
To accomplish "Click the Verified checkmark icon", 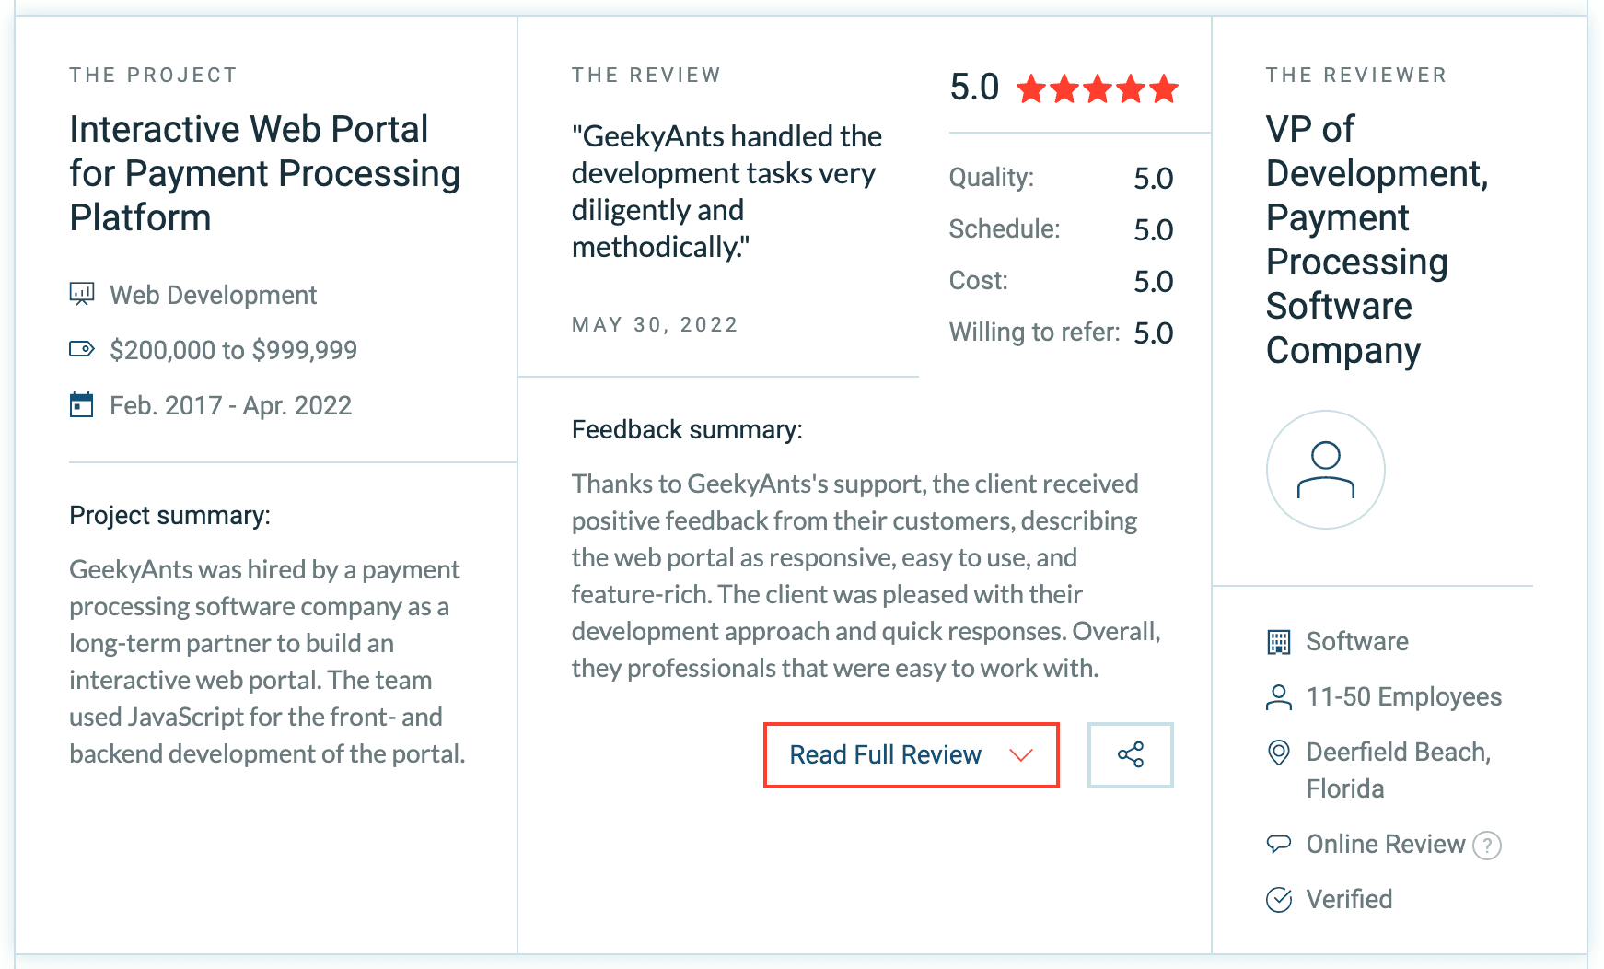I will click(1279, 899).
